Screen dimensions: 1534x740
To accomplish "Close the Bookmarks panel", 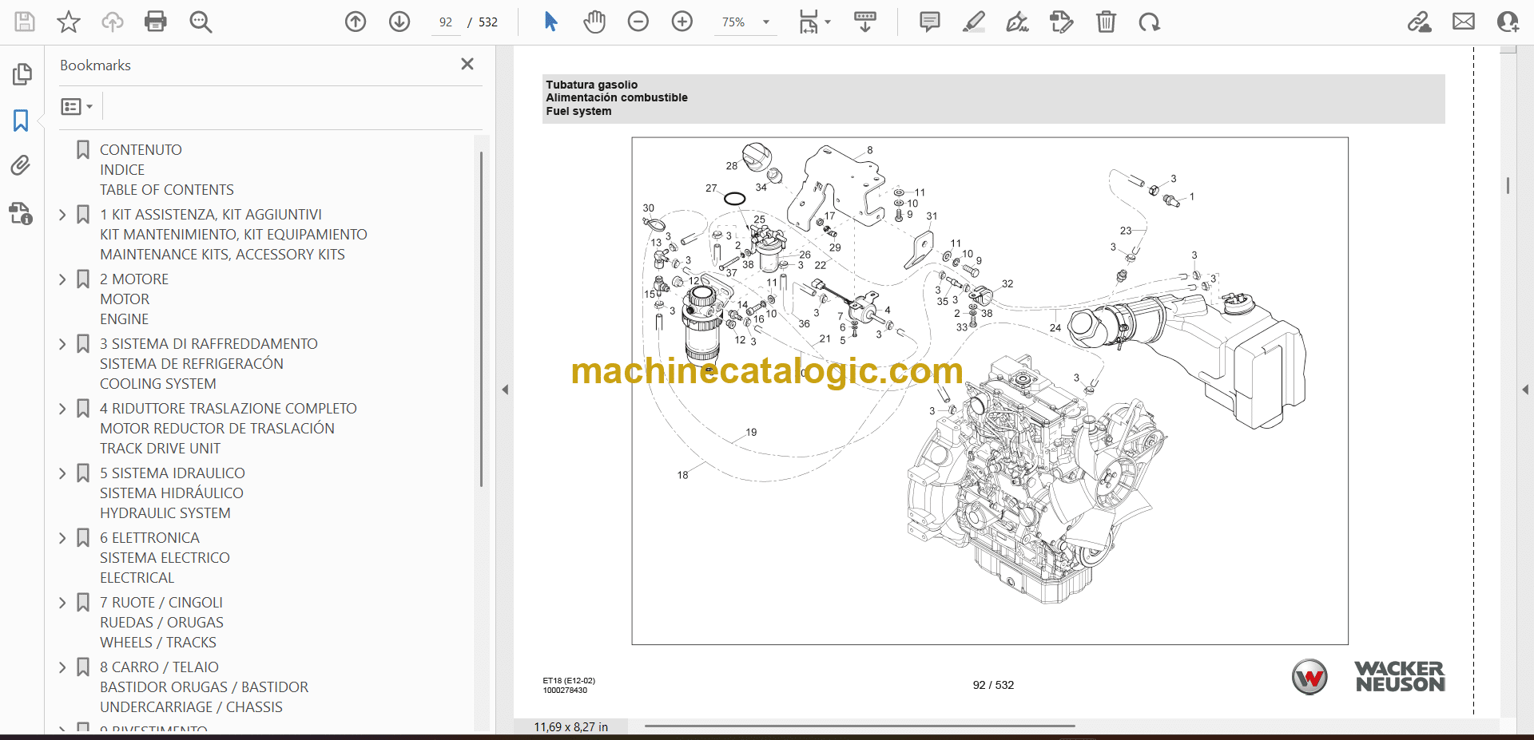I will [x=467, y=64].
